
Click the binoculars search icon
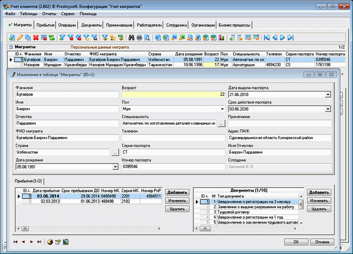coord(131,38)
